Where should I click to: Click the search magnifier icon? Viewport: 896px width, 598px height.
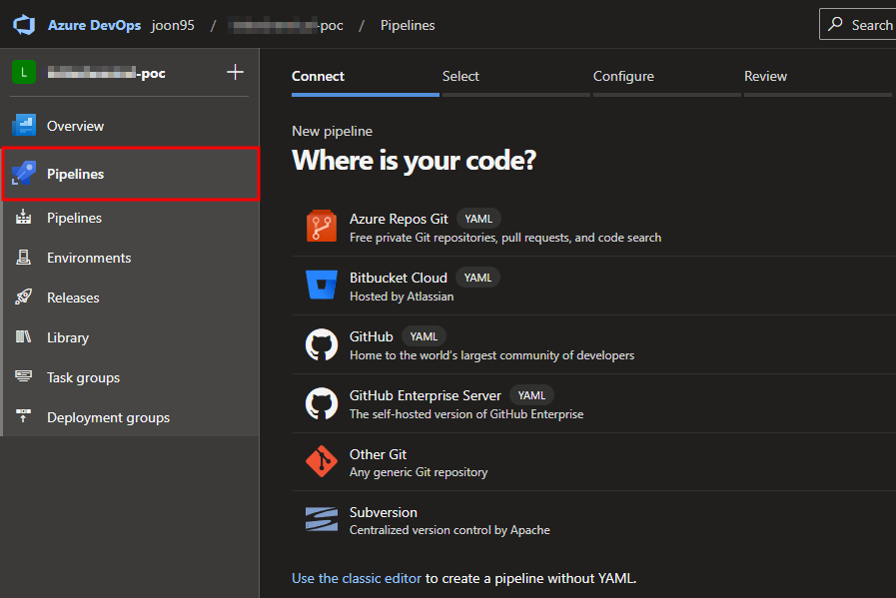tap(835, 24)
